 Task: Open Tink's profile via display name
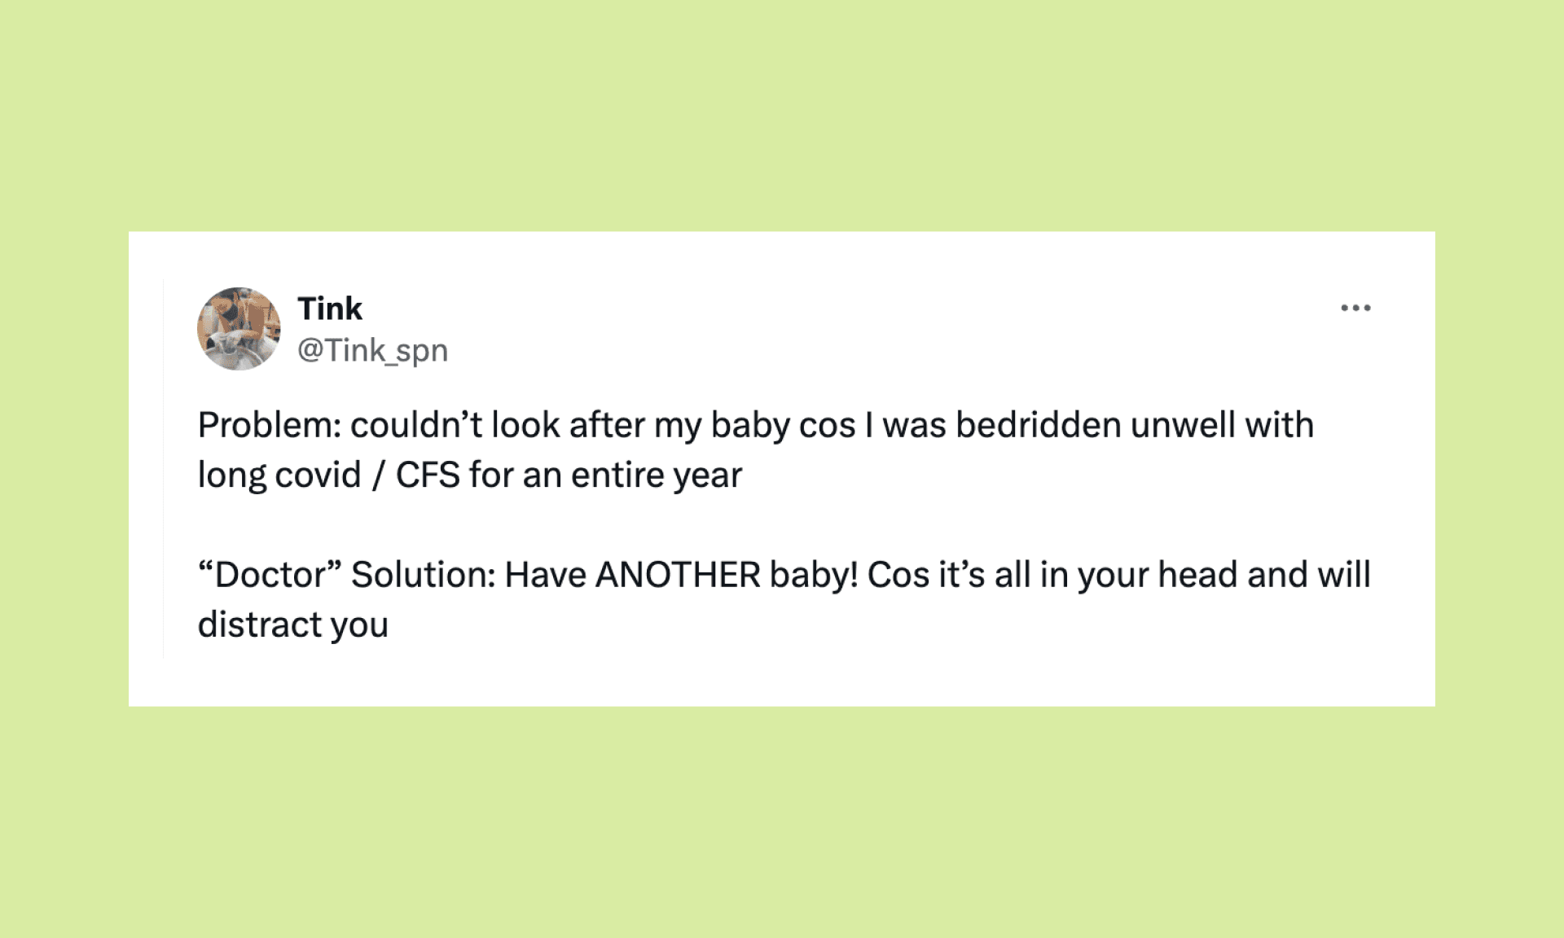click(x=329, y=309)
